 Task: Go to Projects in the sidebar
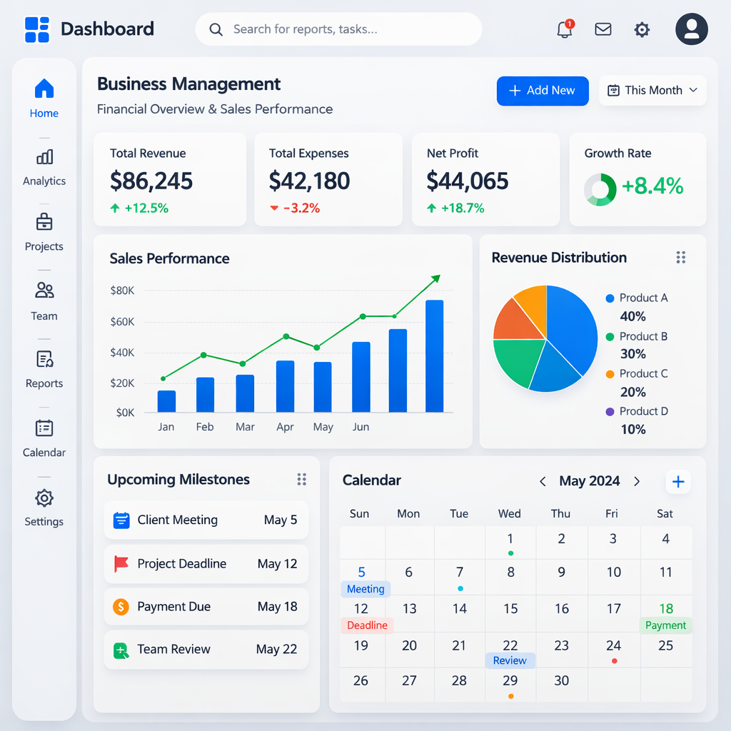[x=44, y=232]
